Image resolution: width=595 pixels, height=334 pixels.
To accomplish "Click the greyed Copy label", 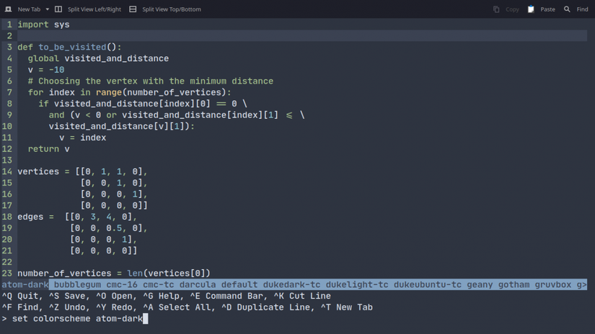I will (x=512, y=9).
